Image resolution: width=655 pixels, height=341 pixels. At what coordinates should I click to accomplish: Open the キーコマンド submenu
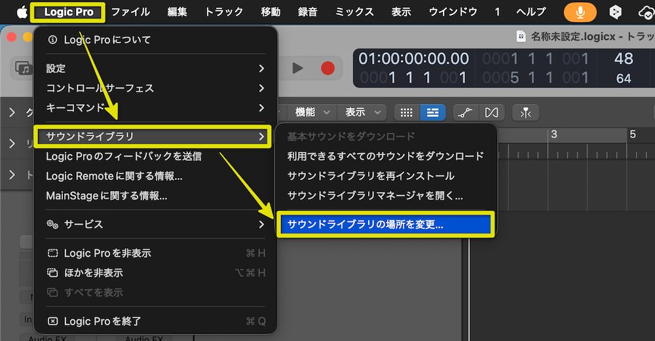click(155, 108)
